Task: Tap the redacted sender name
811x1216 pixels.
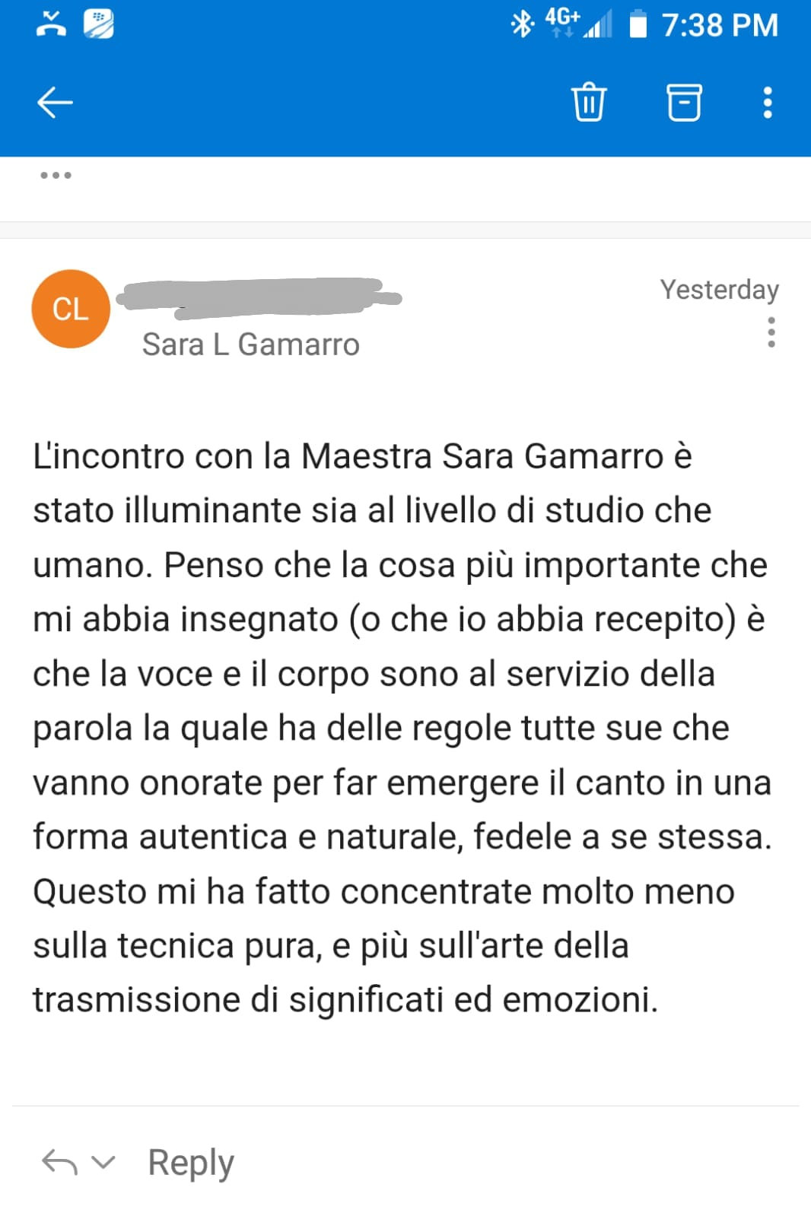Action: coord(261,297)
